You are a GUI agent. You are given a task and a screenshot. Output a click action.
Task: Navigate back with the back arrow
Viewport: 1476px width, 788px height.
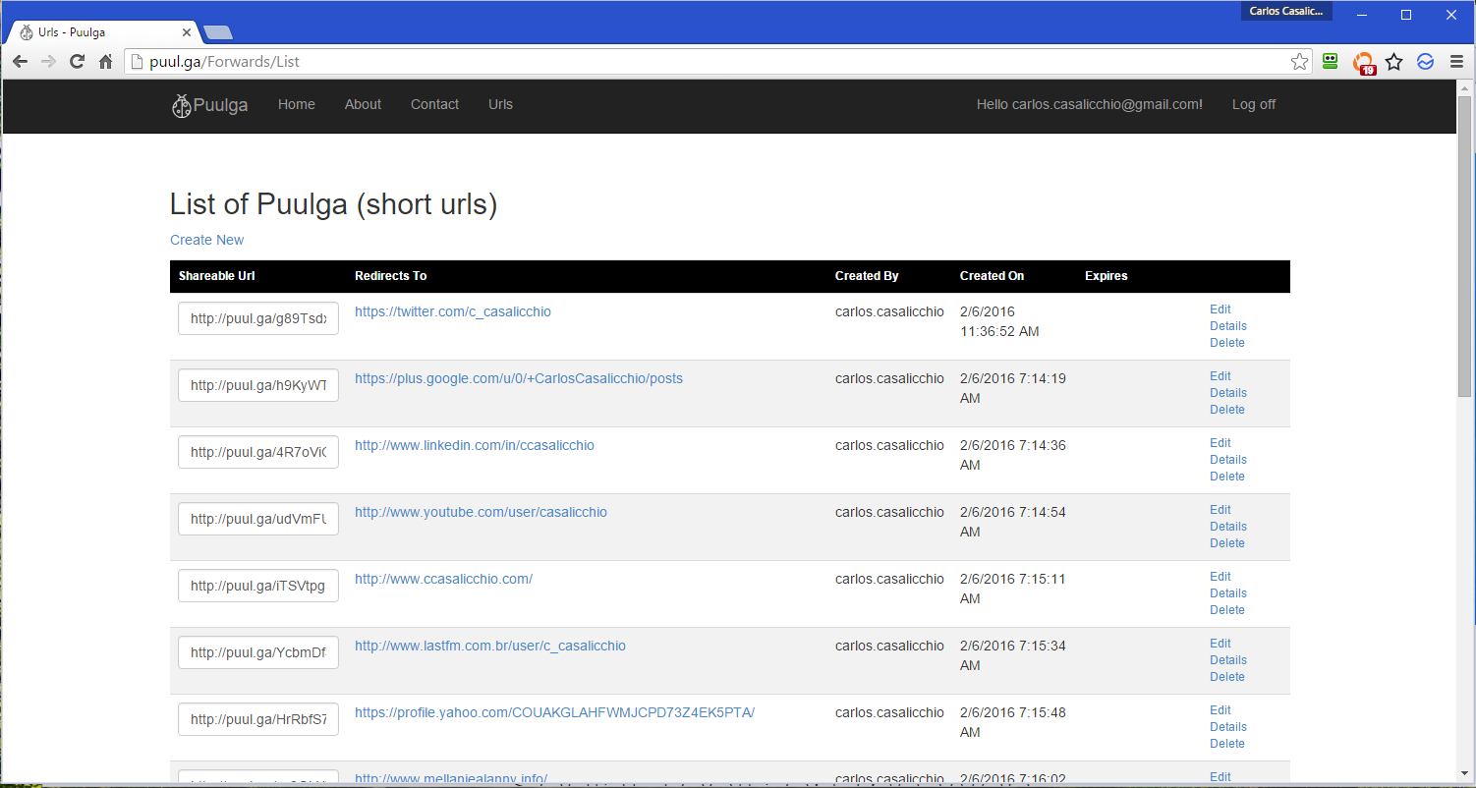21,62
